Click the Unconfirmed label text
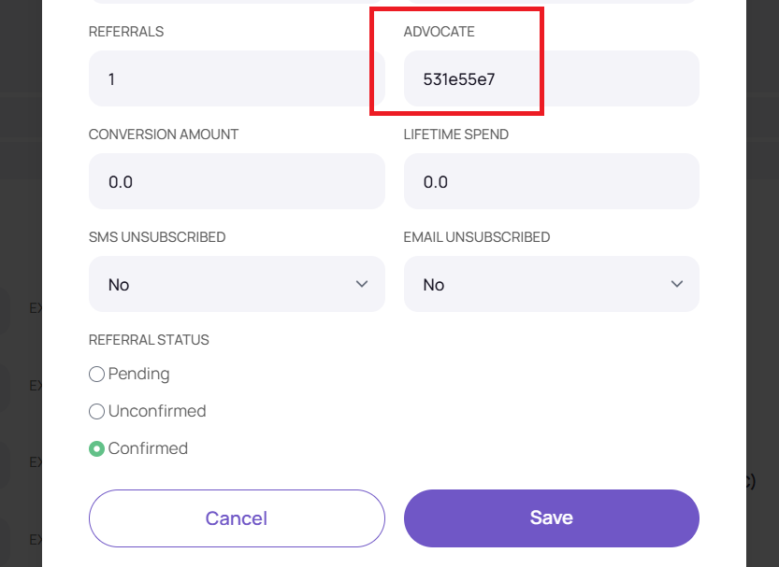This screenshot has width=779, height=567. pyautogui.click(x=157, y=411)
